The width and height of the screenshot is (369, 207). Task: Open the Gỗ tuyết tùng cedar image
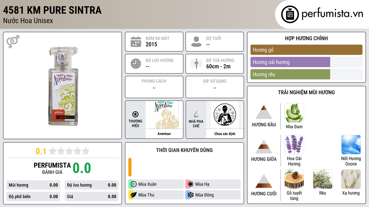pyautogui.click(x=294, y=179)
